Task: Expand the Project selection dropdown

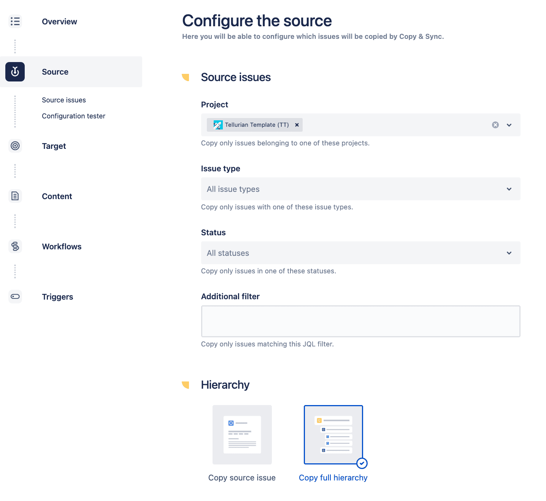Action: (509, 124)
